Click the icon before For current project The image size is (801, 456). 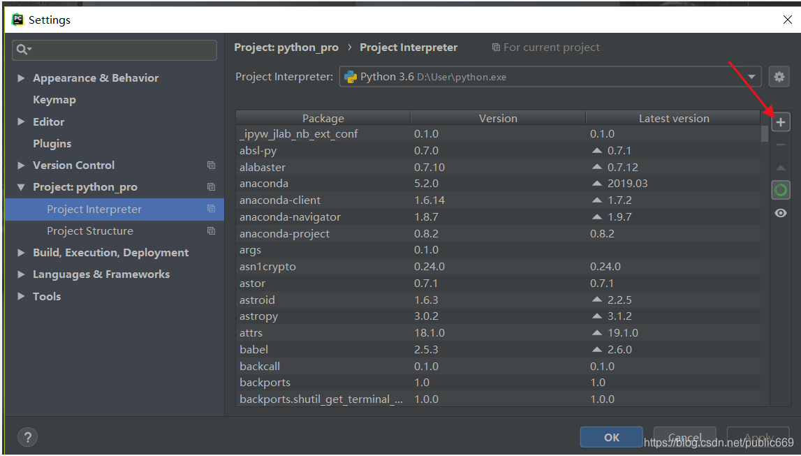point(496,47)
